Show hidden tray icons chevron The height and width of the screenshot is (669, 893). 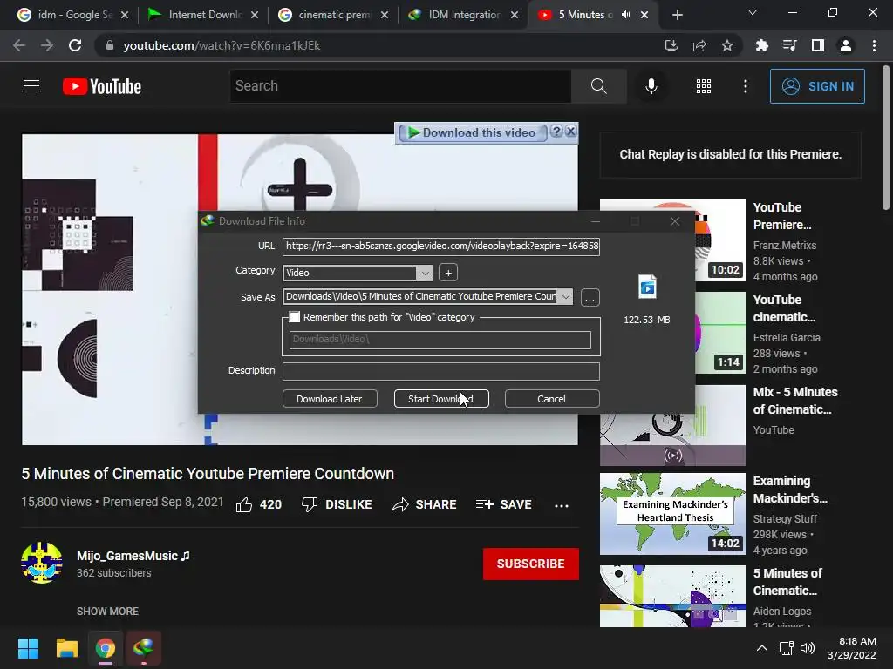click(761, 648)
